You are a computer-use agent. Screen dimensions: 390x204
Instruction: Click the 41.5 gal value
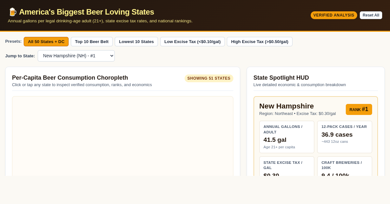pyautogui.click(x=275, y=140)
